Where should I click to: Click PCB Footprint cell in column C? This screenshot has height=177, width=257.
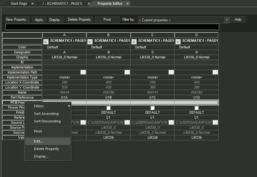click(153, 102)
